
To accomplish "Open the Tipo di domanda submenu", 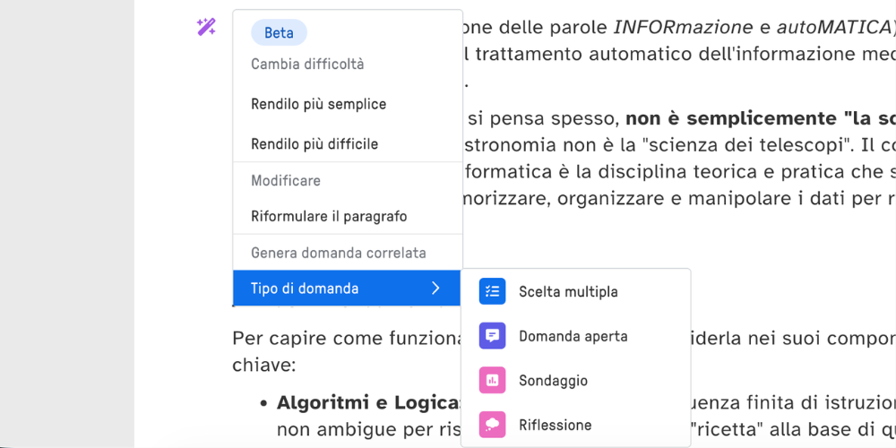I will click(347, 288).
